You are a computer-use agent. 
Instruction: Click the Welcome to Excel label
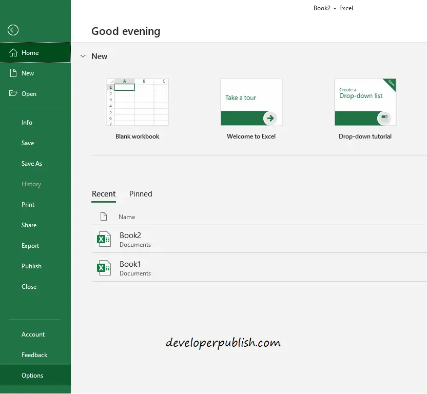251,136
